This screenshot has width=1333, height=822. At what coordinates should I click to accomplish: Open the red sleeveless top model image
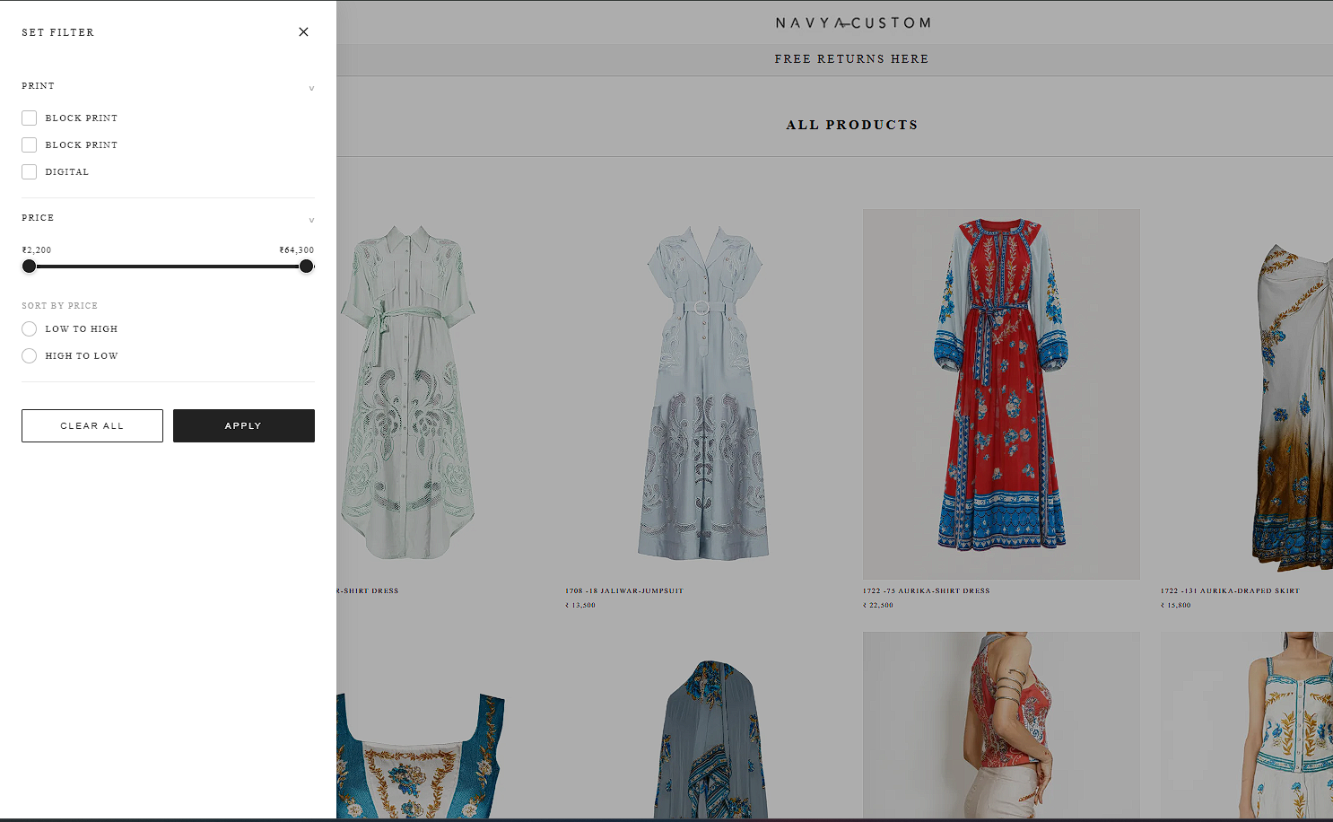[x=1001, y=725]
